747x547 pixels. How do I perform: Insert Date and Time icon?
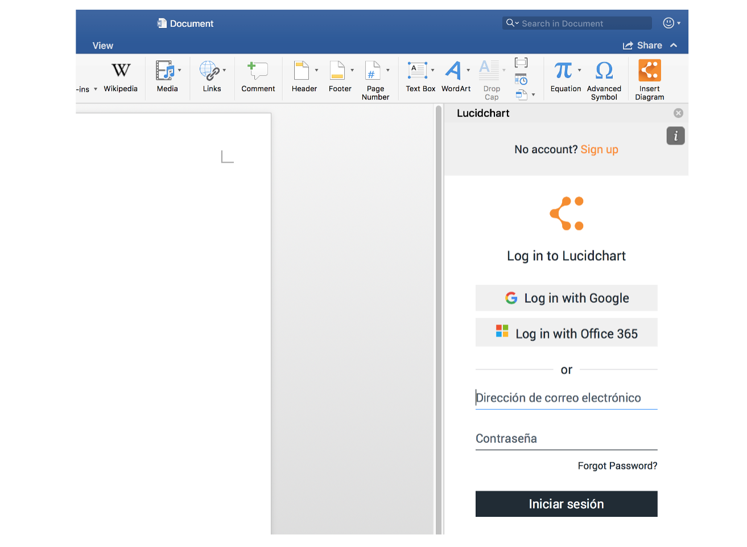521,79
